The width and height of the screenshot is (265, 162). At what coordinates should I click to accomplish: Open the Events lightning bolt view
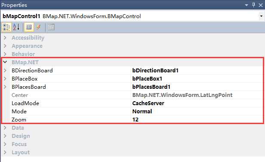[39, 27]
